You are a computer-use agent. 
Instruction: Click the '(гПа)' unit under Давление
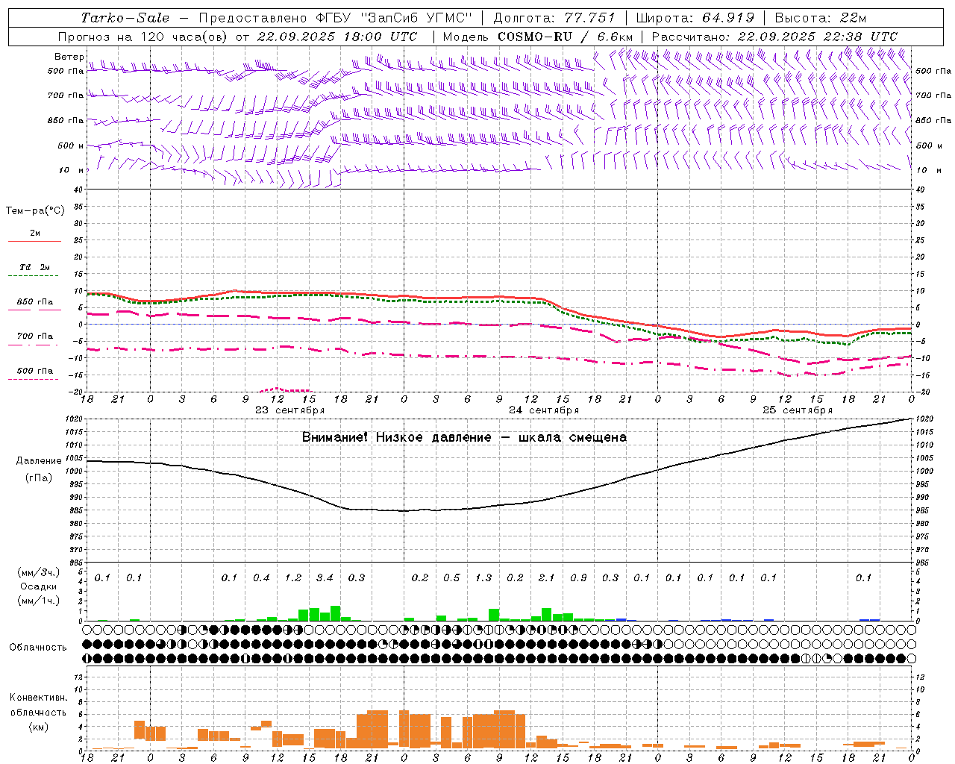coord(39,477)
